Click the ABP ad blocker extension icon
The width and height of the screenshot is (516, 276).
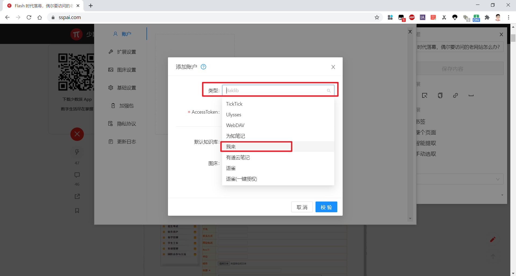[x=412, y=17]
